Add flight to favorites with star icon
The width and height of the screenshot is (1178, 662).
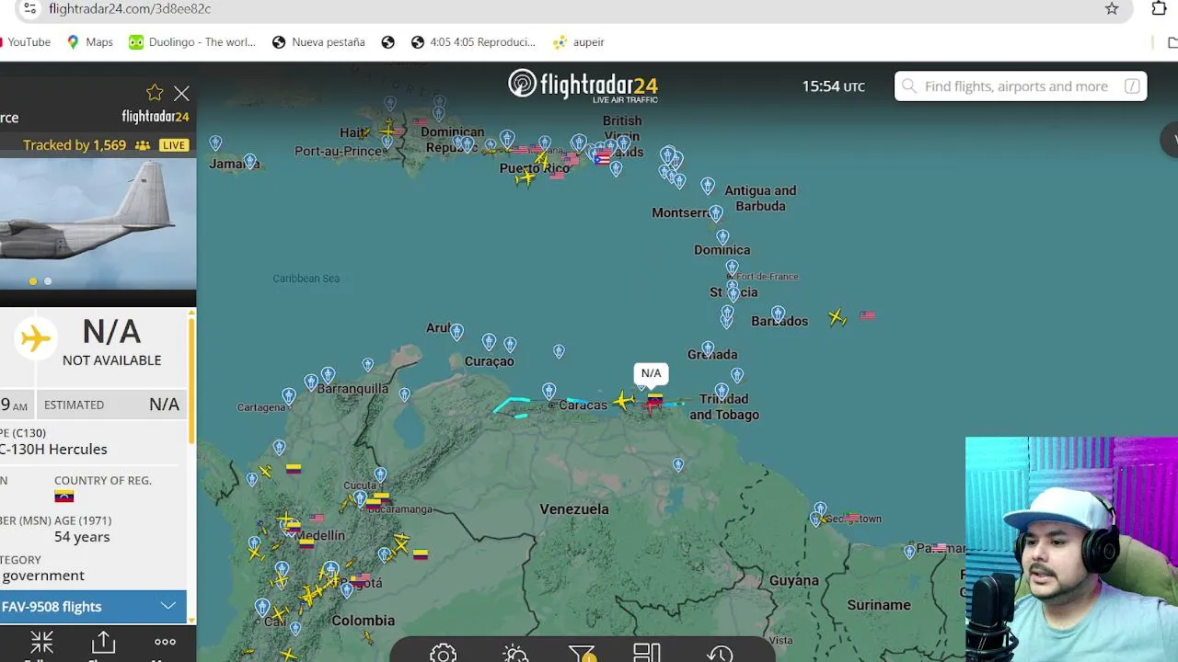click(x=155, y=93)
